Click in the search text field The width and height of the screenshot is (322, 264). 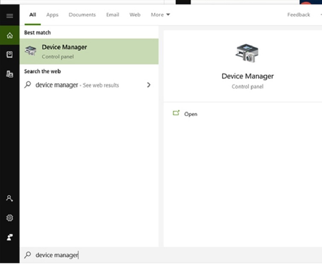pyautogui.click(x=128, y=255)
